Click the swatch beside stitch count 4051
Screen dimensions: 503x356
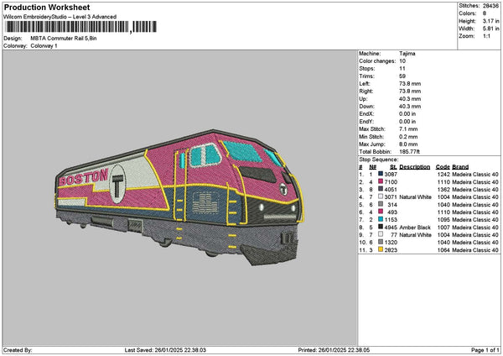point(381,189)
